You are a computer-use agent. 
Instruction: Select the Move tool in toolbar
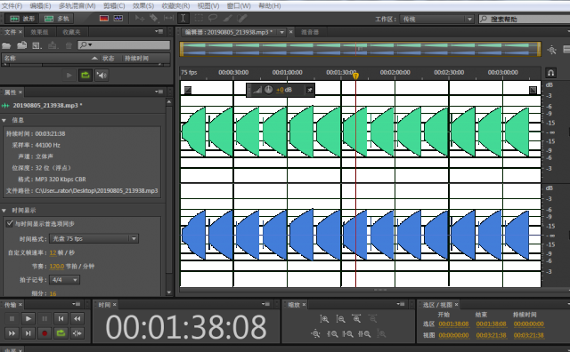tap(140, 18)
